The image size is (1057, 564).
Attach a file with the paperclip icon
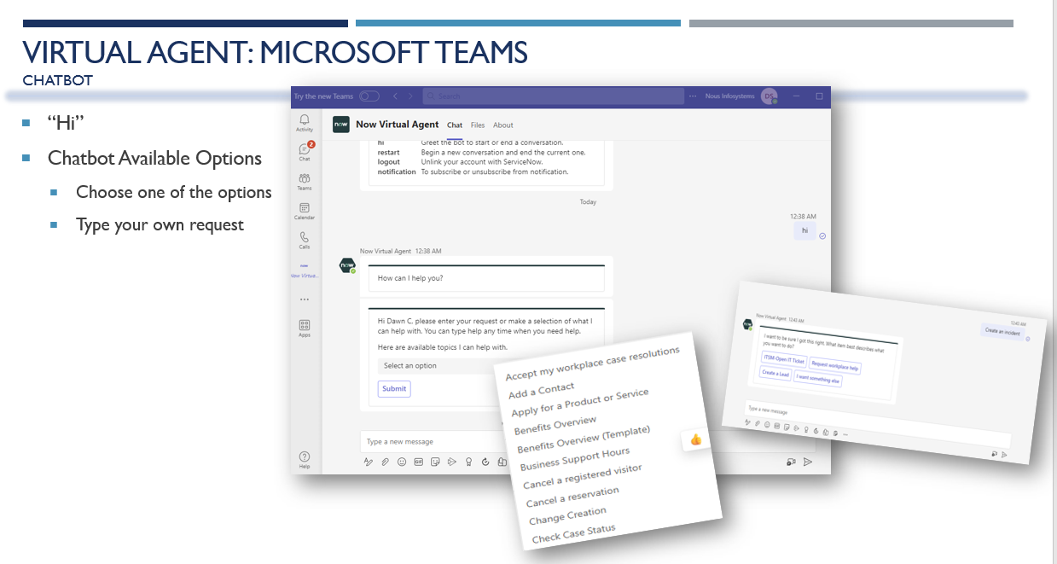[x=386, y=461]
